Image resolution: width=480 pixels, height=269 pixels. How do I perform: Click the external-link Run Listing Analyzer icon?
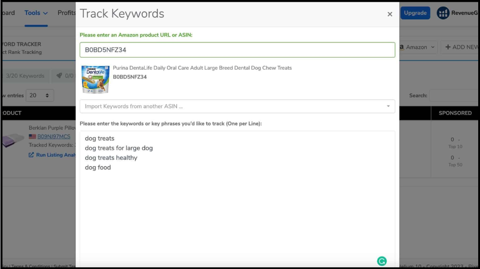[32, 155]
